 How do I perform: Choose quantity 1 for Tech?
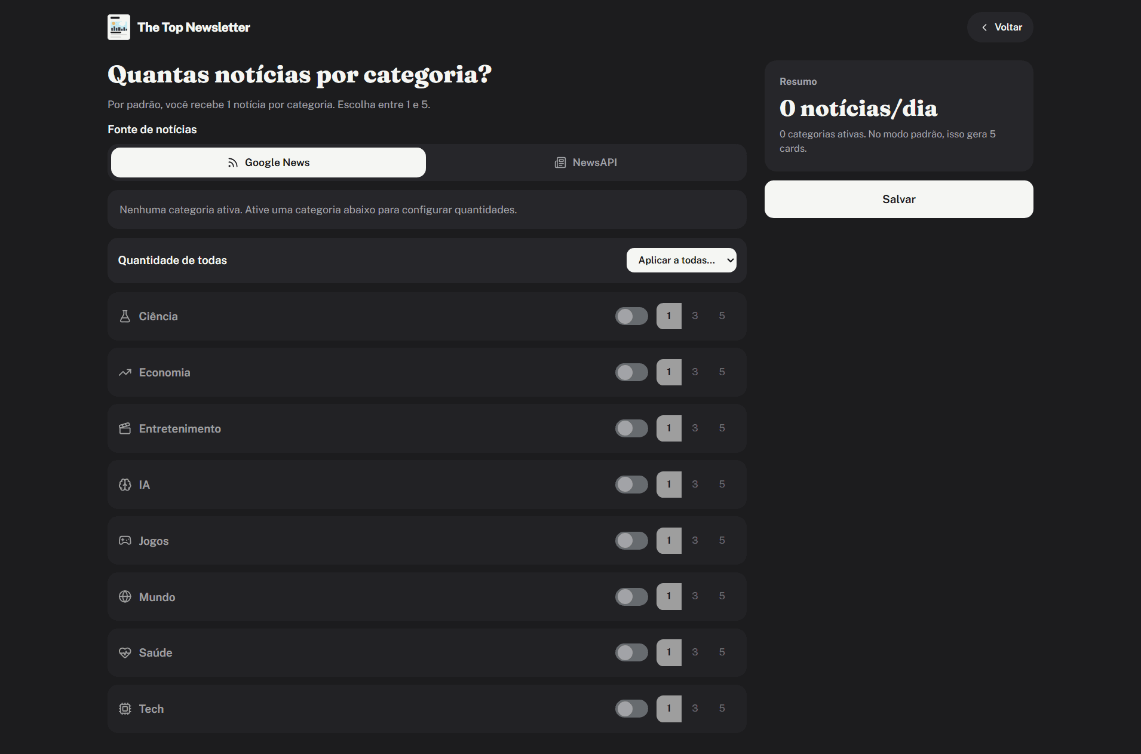click(x=669, y=709)
